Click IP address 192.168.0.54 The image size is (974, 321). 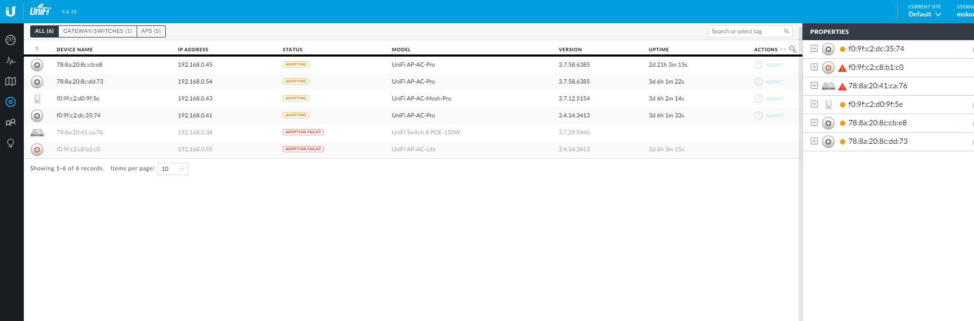tap(195, 81)
